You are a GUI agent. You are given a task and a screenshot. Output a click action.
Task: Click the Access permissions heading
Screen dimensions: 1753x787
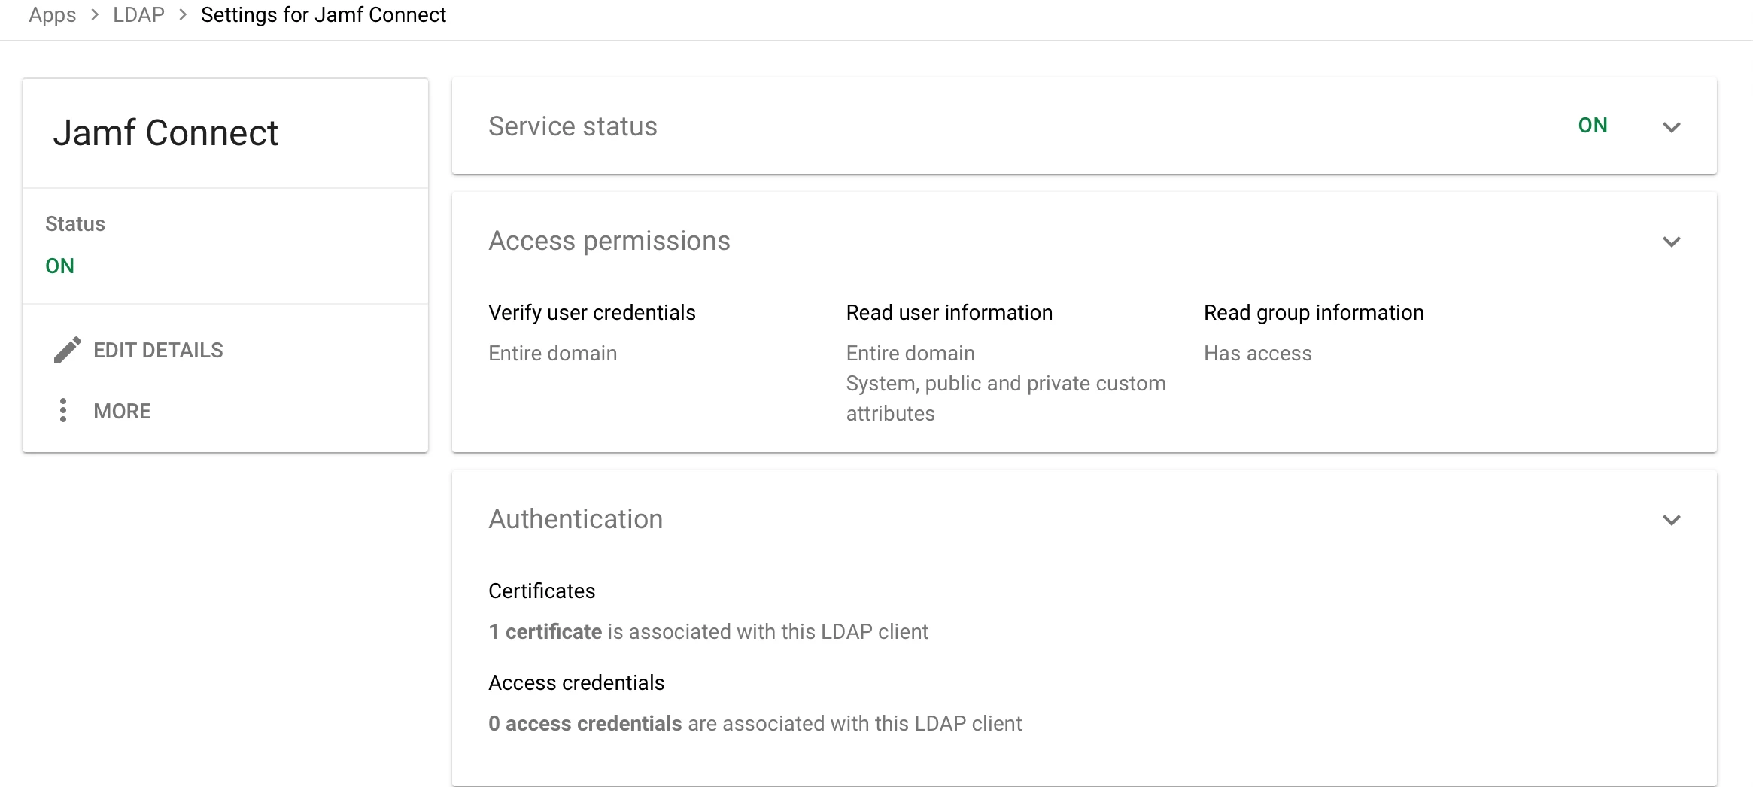pyautogui.click(x=609, y=241)
